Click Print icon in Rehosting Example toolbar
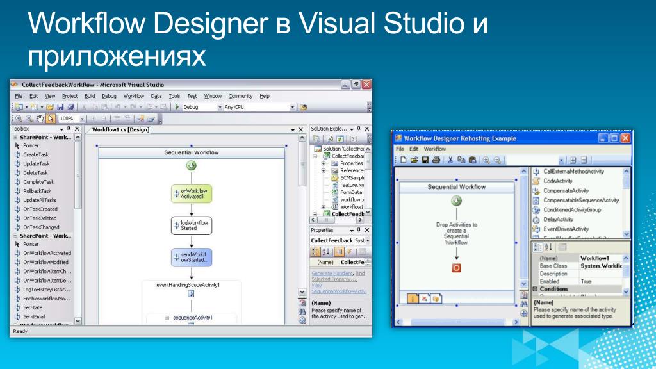Viewport: 656px width, 369px height. point(436,160)
